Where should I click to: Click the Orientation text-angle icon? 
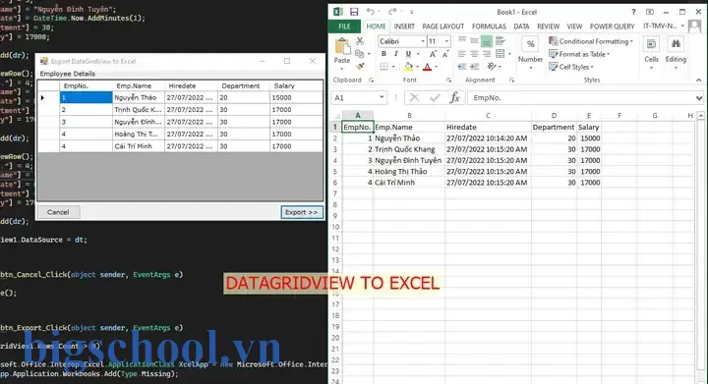tap(492, 66)
